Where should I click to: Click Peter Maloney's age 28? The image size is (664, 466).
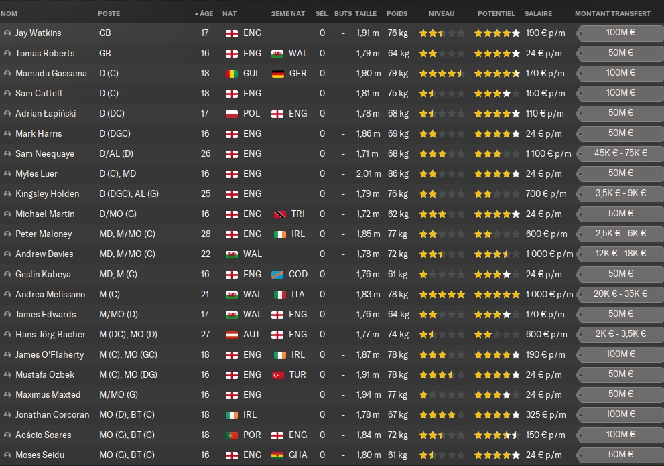(x=206, y=234)
